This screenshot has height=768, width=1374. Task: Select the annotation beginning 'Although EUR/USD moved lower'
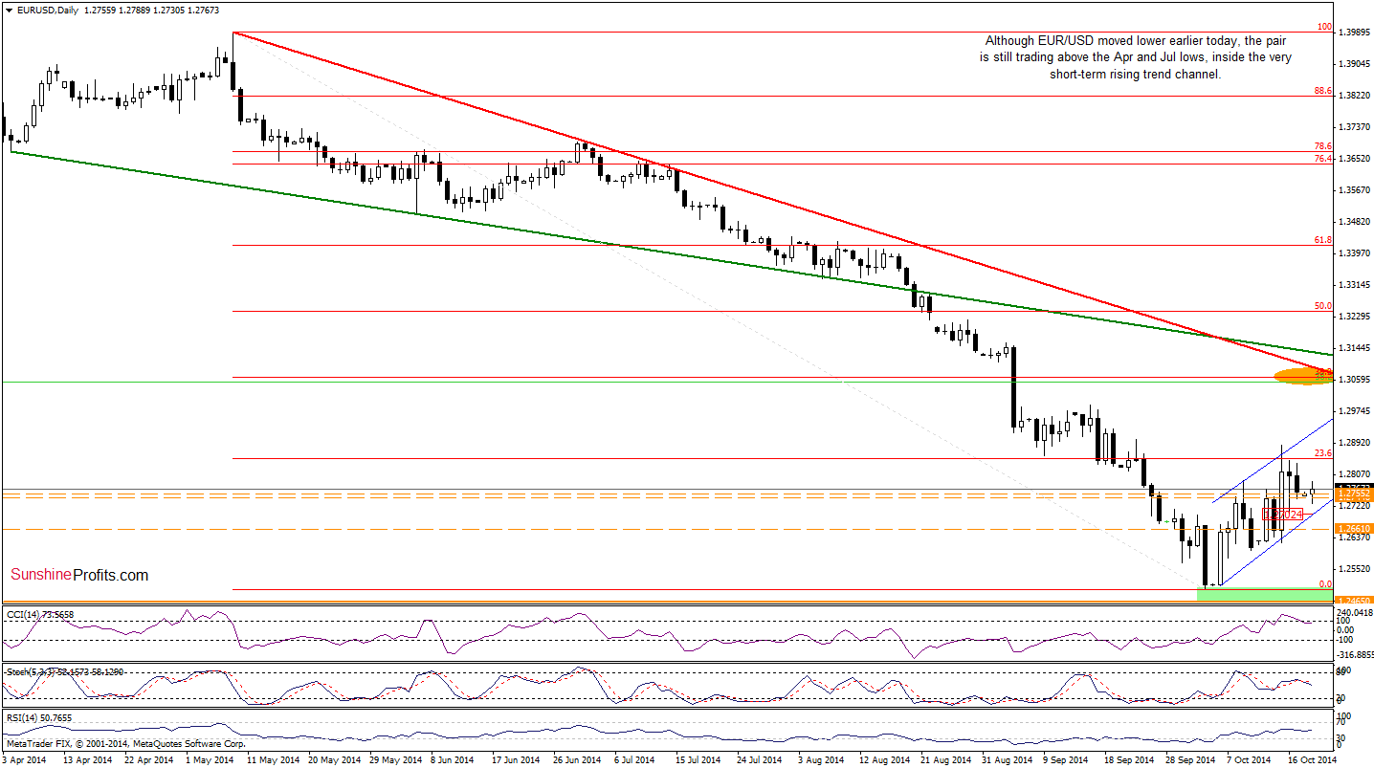point(1134,57)
